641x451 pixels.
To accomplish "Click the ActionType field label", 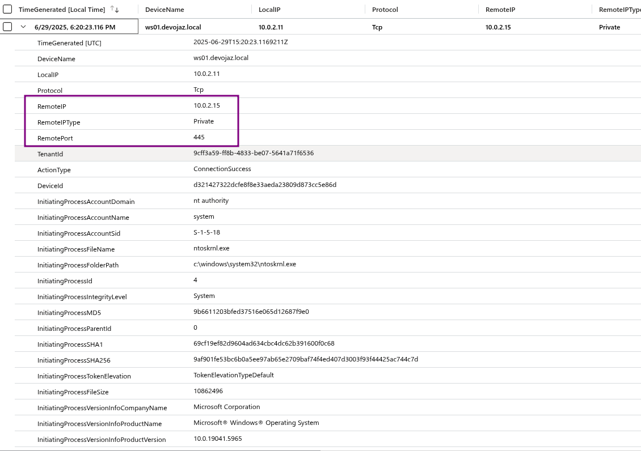I will (x=54, y=170).
